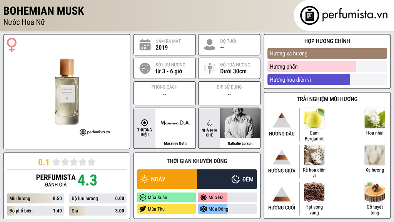The image size is (394, 222).
Task: Click the Phong cách box
Action: click(165, 93)
